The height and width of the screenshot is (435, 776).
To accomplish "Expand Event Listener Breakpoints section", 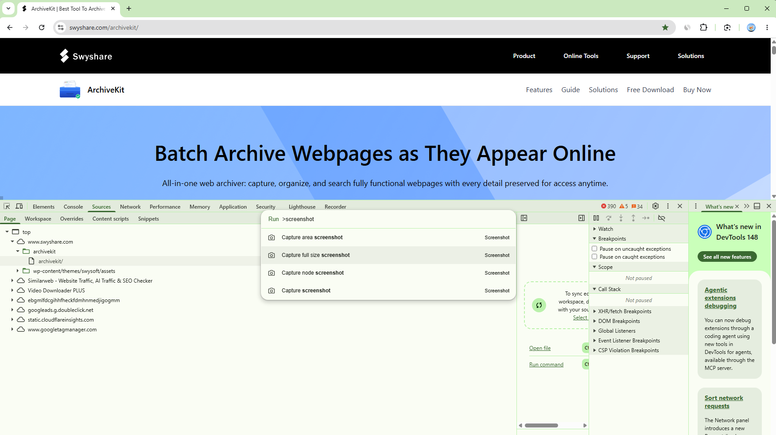I will [x=594, y=341].
